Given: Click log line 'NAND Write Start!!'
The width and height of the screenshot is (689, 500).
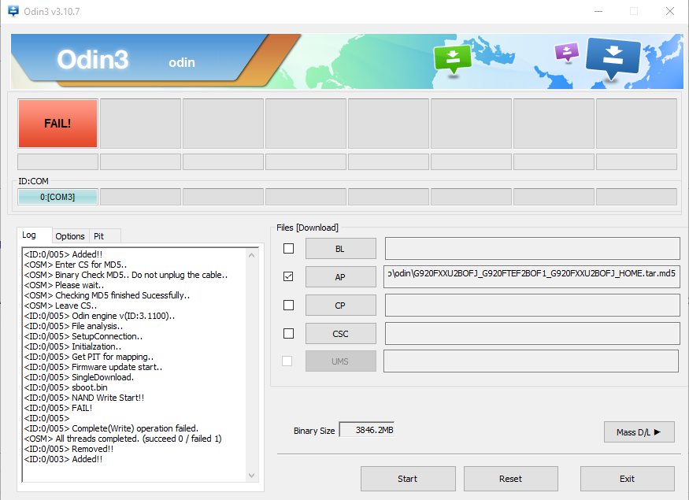Looking at the screenshot, I should tap(84, 398).
